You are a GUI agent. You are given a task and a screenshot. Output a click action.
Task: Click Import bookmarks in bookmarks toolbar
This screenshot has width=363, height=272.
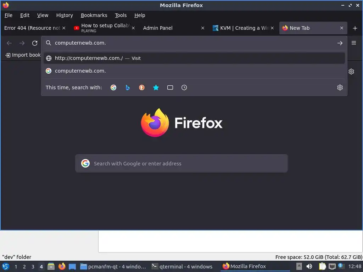pyautogui.click(x=23, y=55)
